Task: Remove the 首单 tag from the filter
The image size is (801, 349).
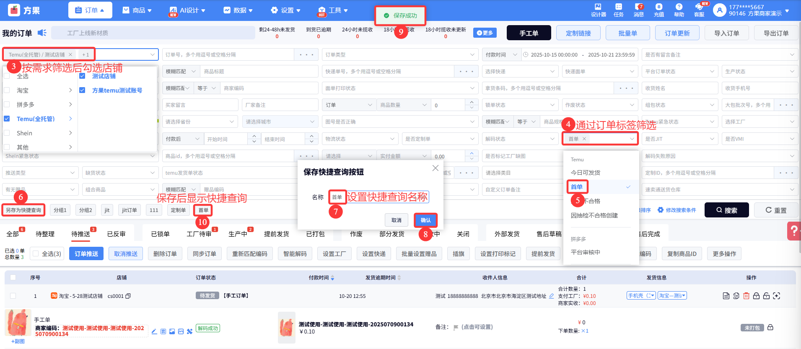Action: point(584,139)
